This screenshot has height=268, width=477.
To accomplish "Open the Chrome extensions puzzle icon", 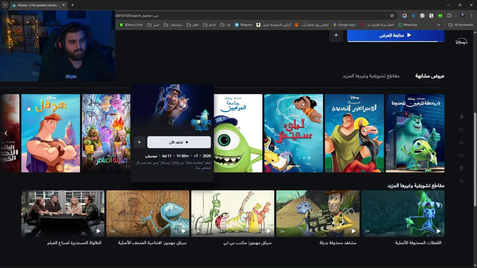I will point(449,16).
